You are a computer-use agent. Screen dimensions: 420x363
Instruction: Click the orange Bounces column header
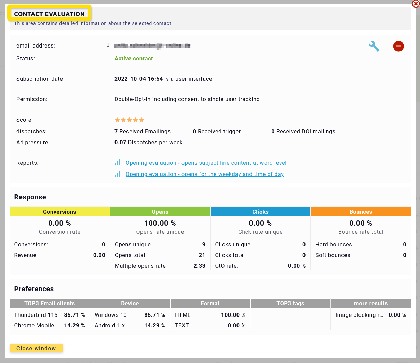tap(361, 212)
